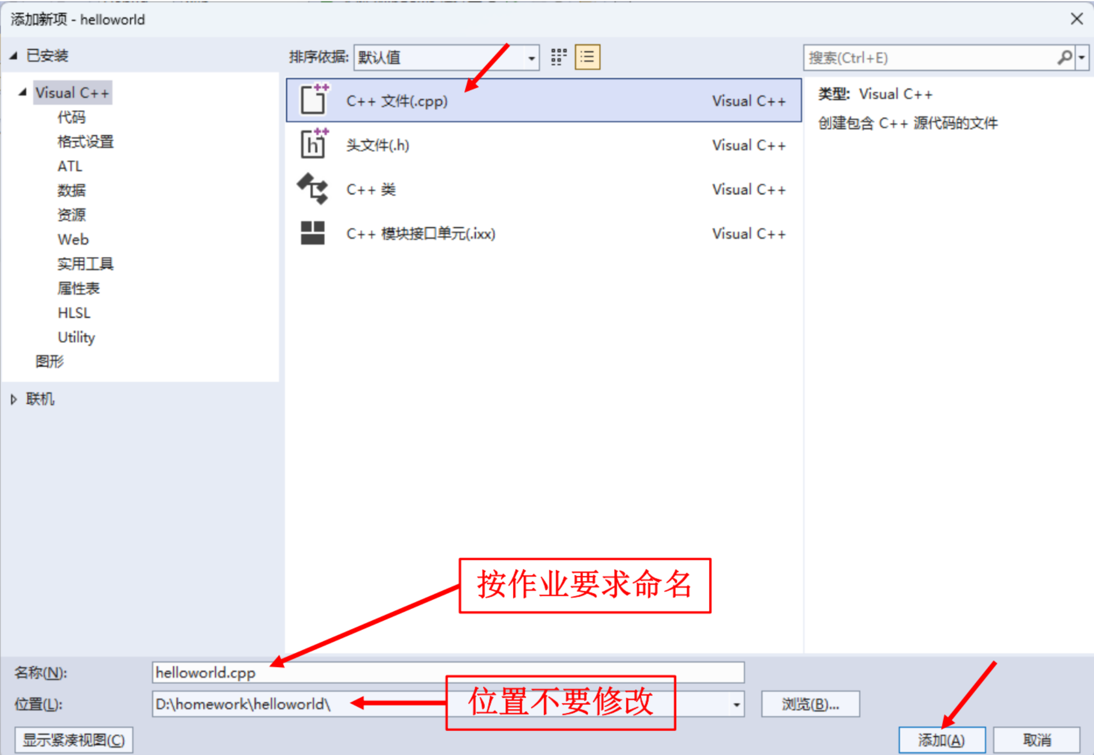
Task: Choose the 头文件(.h) header icon
Action: [x=314, y=144]
